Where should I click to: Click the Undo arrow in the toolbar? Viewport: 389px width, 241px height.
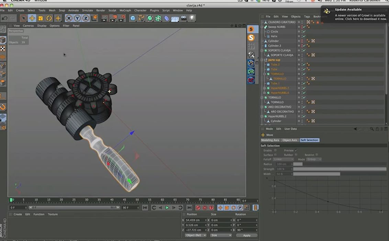click(4, 18)
